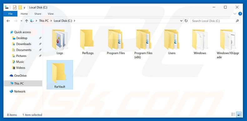Click the Pictures icon in sidebar
The width and height of the screenshot is (247, 121).
pyautogui.click(x=14, y=56)
